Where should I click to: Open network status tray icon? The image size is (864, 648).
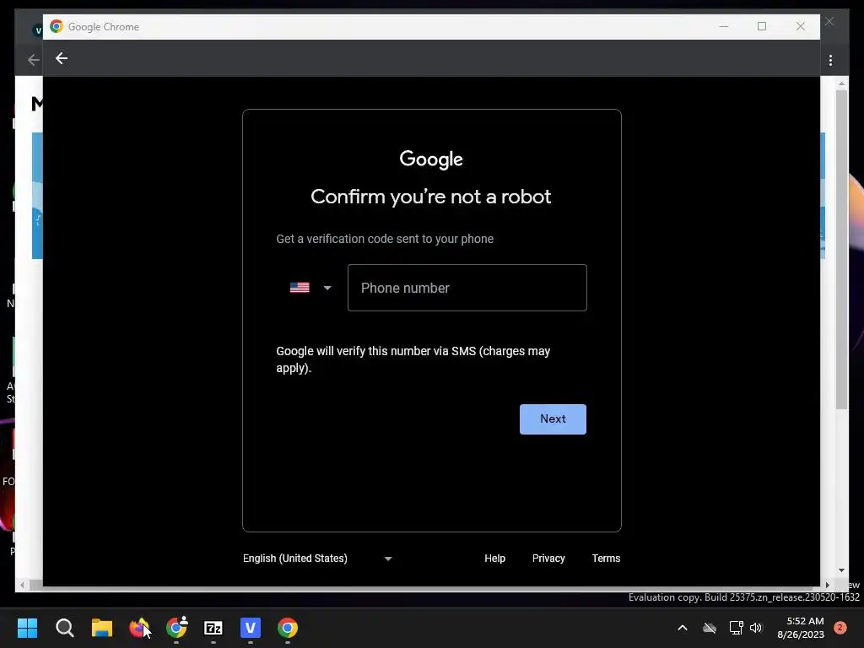pyautogui.click(x=736, y=628)
